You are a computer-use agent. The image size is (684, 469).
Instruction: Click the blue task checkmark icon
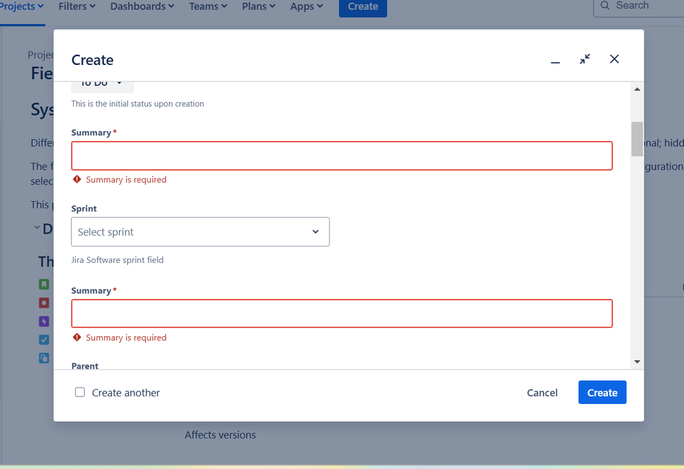coord(44,340)
